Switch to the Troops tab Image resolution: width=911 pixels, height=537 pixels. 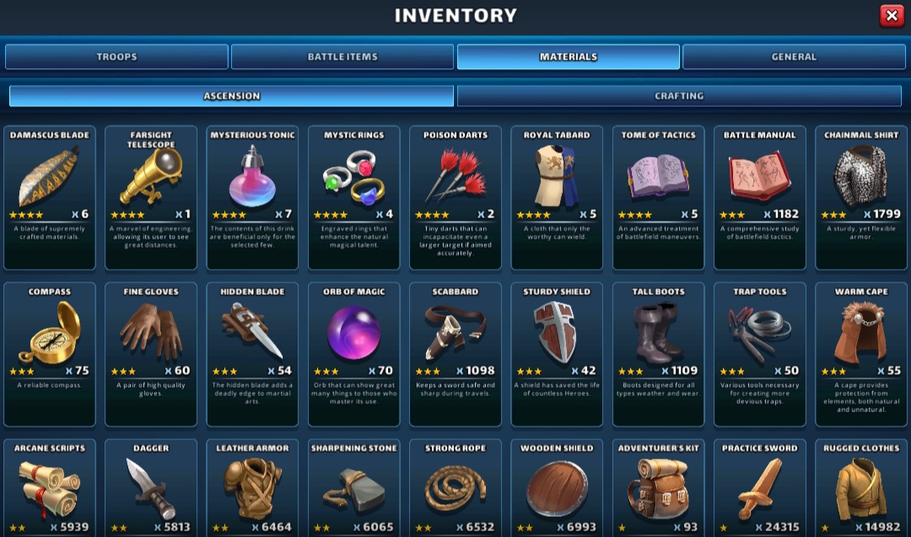pos(116,56)
